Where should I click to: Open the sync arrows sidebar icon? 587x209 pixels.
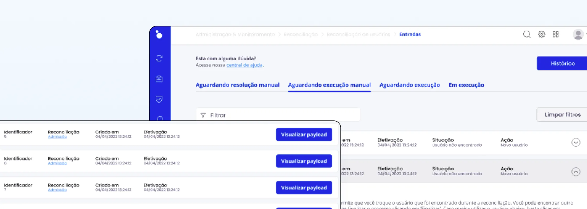159,58
